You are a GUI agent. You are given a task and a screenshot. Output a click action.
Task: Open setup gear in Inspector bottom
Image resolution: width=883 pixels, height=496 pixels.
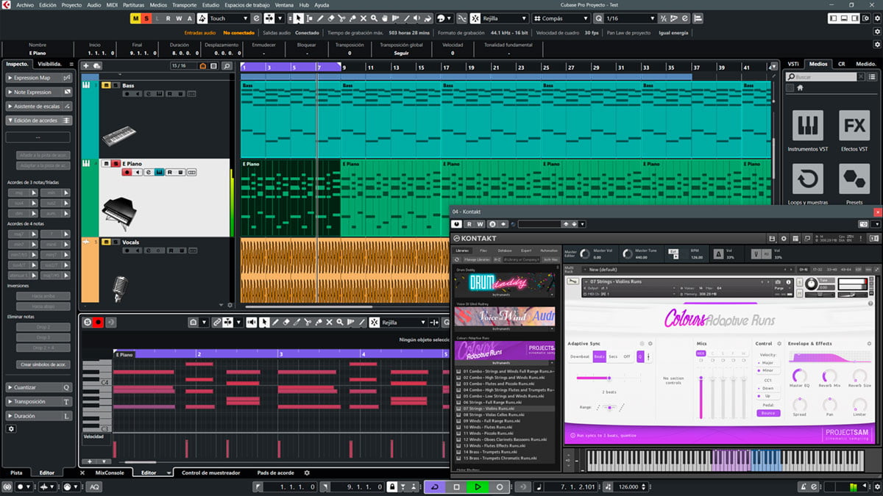click(11, 428)
